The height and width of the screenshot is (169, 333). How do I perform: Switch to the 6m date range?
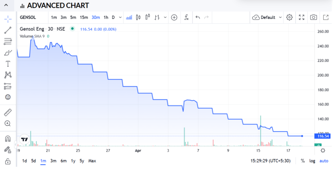pyautogui.click(x=63, y=161)
